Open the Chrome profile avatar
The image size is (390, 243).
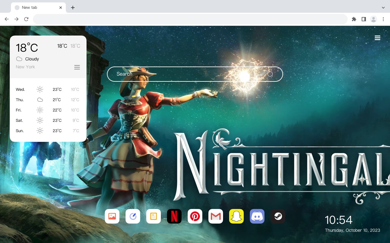point(374,19)
